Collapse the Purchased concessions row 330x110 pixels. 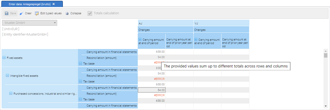(x=11, y=93)
